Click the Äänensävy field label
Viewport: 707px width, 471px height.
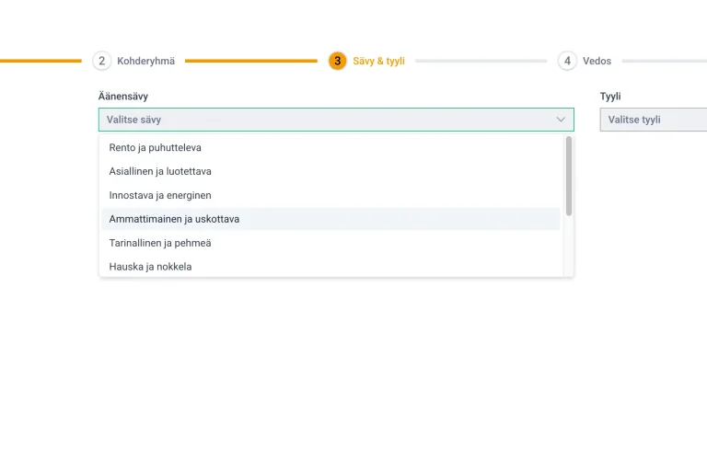[x=123, y=96]
